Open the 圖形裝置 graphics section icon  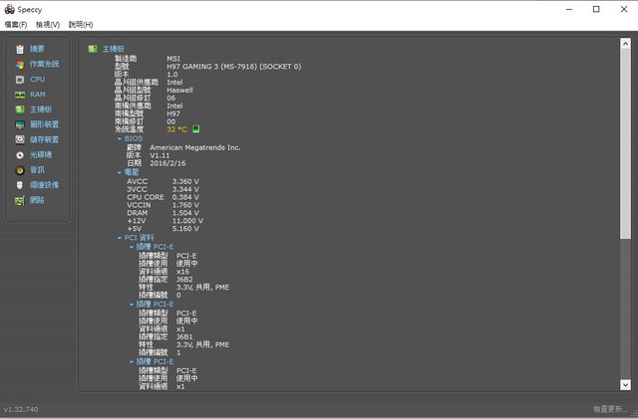coord(19,124)
